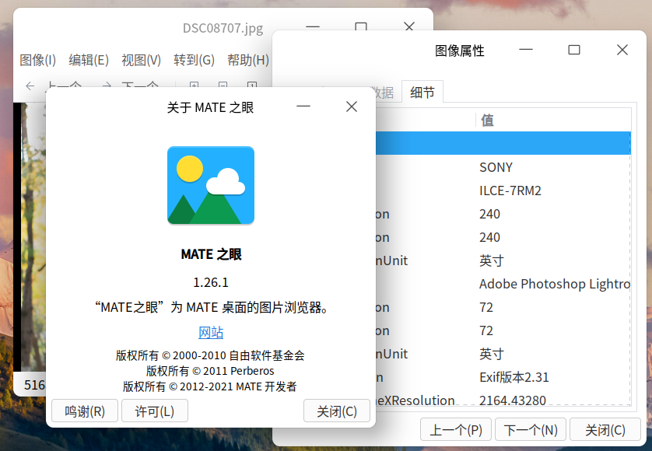Click the back arrow icon in the viewer toolbar
This screenshot has height=451, width=652.
click(x=30, y=86)
